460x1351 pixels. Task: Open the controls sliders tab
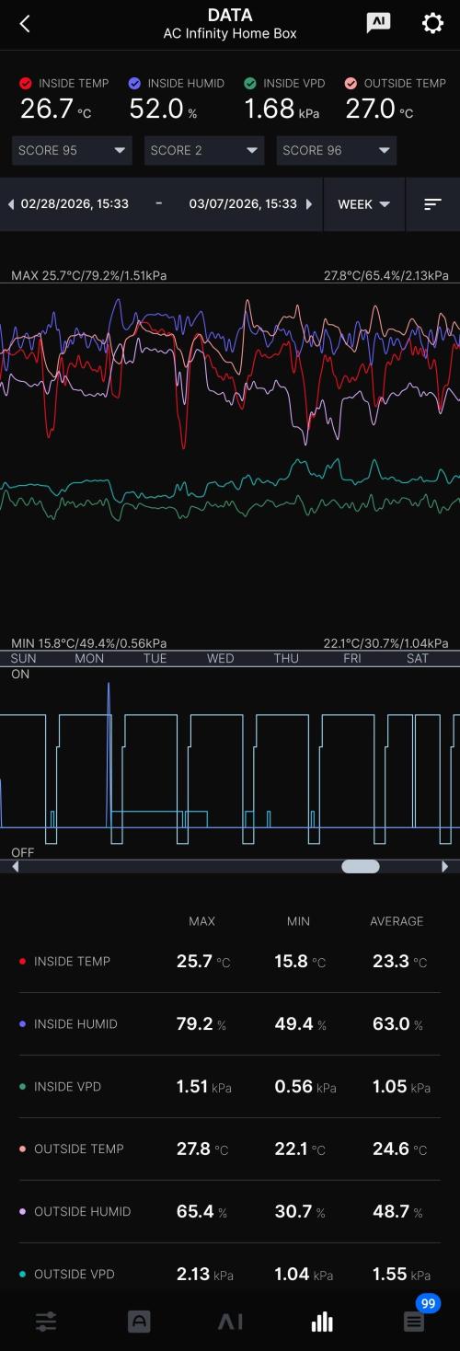(x=46, y=1322)
